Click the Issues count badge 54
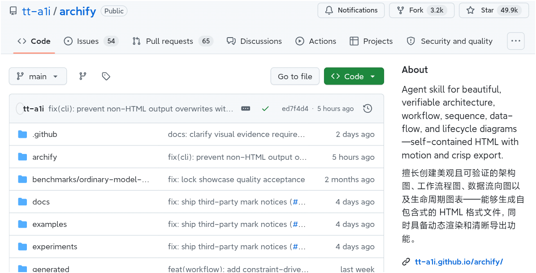536x273 pixels. (x=111, y=41)
